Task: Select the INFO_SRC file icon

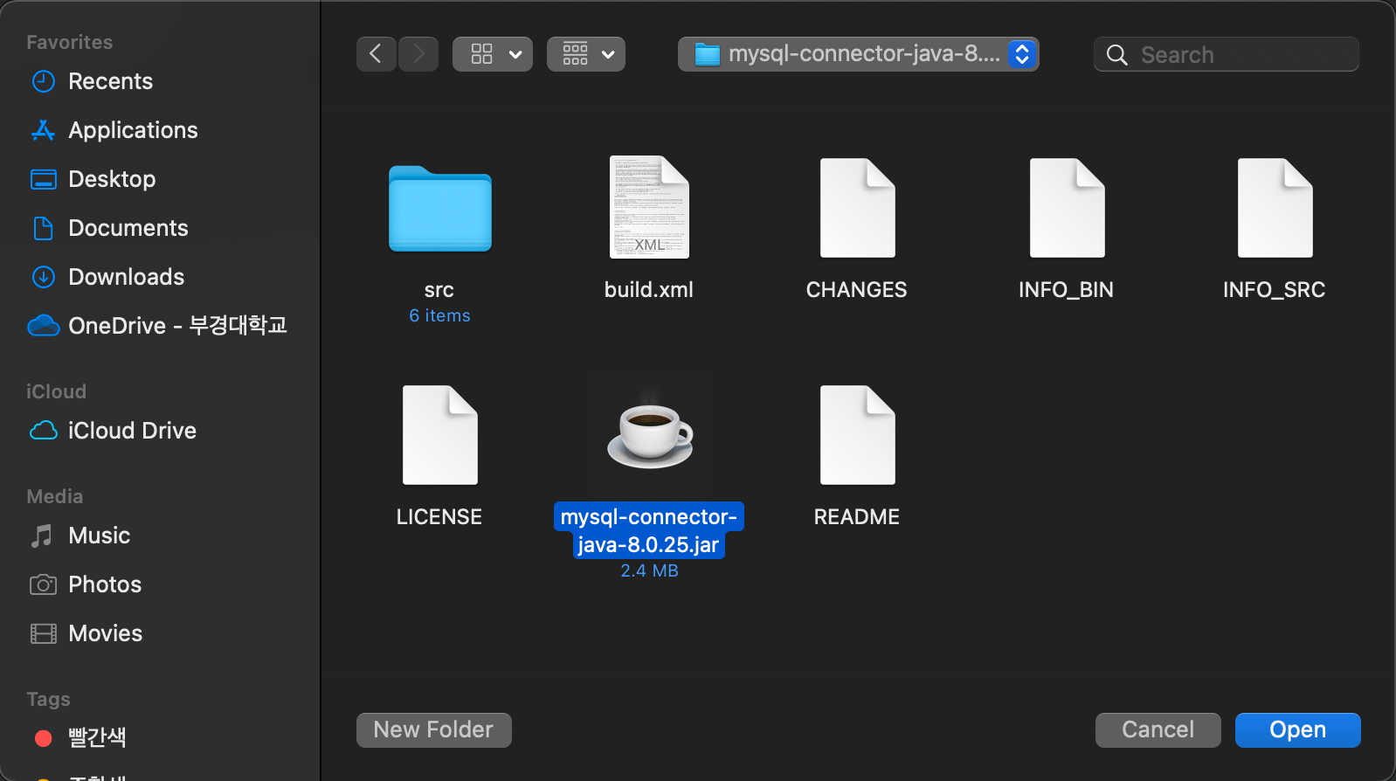Action: tap(1275, 208)
